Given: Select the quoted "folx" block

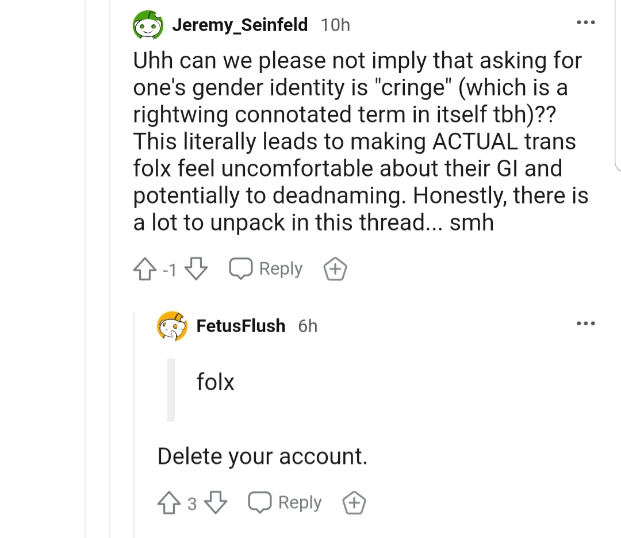Looking at the screenshot, I should click(x=202, y=390).
